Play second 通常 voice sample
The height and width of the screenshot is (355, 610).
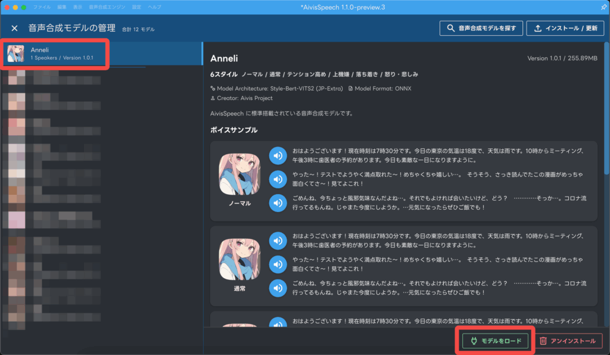[278, 264]
